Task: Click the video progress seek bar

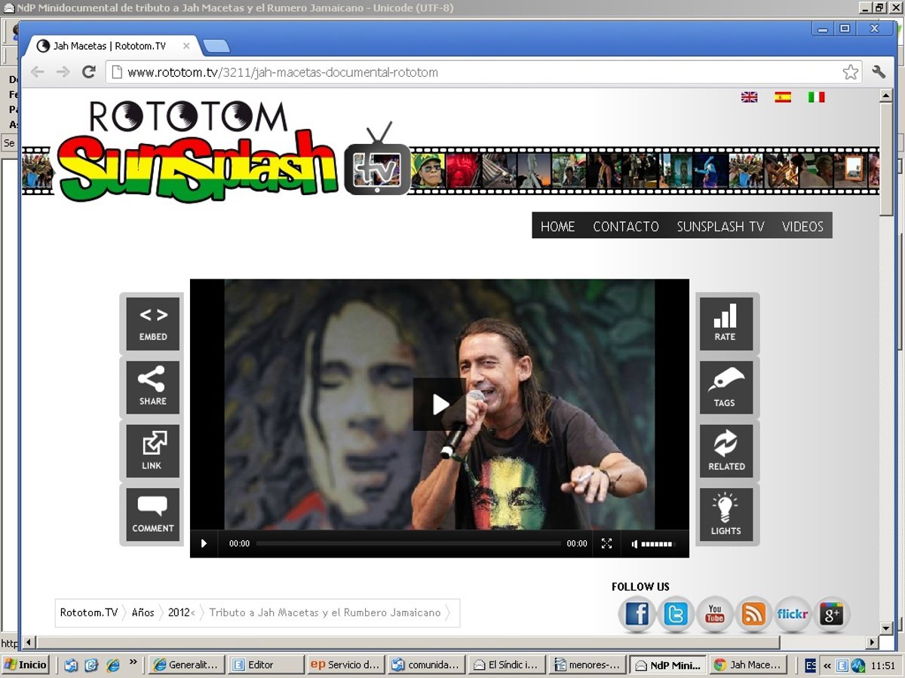Action: click(x=408, y=544)
